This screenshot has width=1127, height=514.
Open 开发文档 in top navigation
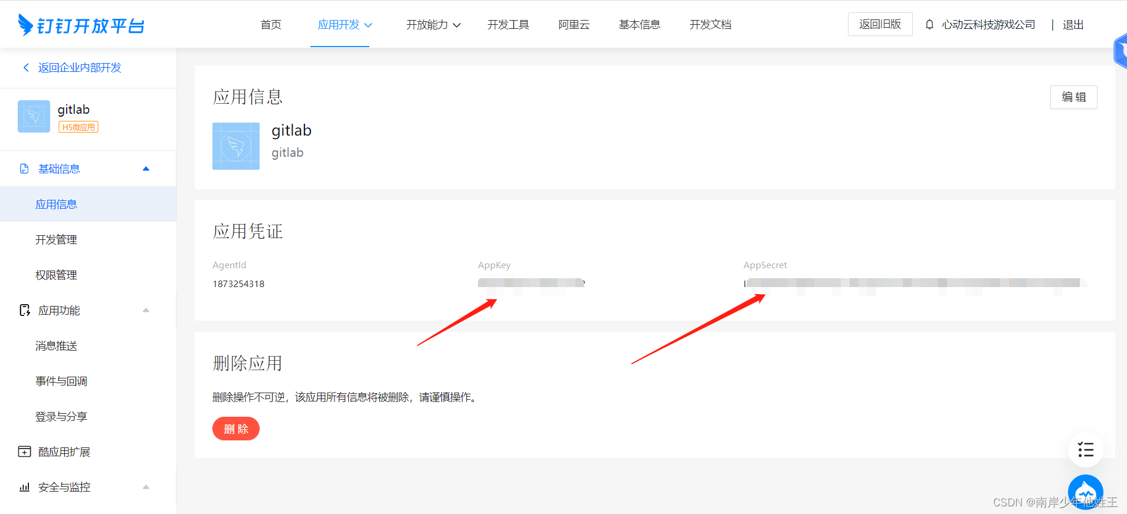point(710,25)
